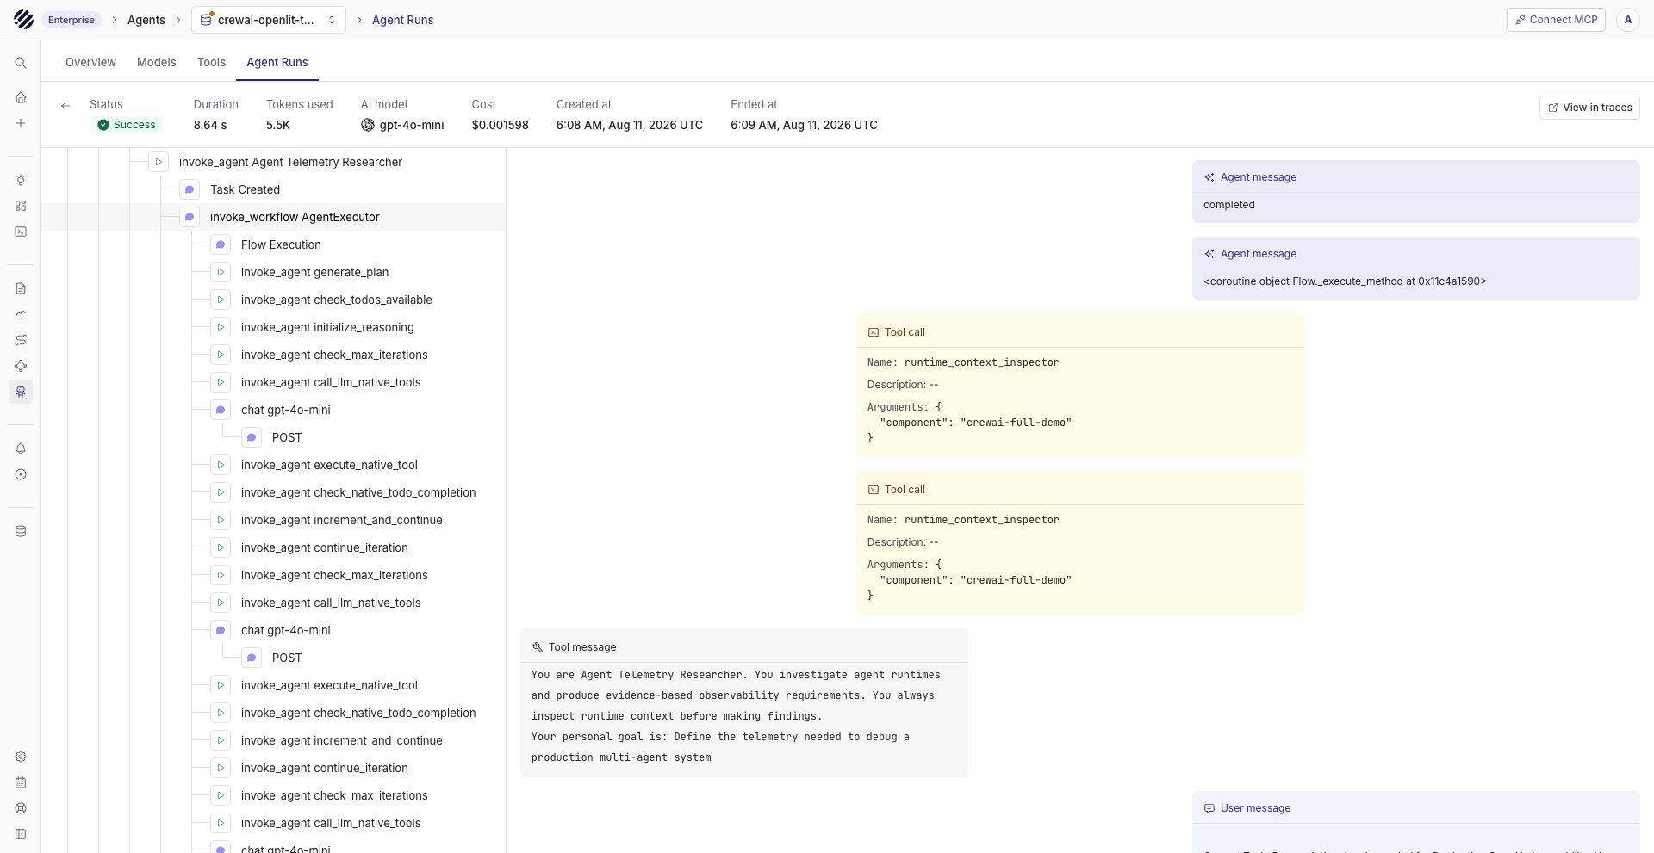
Task: Open the terminal console icon in sidebar
Action: (x=21, y=232)
